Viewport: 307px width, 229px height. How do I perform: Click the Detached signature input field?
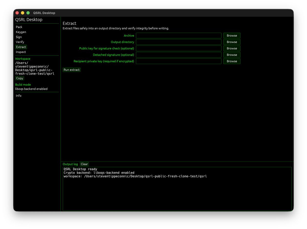click(179, 55)
